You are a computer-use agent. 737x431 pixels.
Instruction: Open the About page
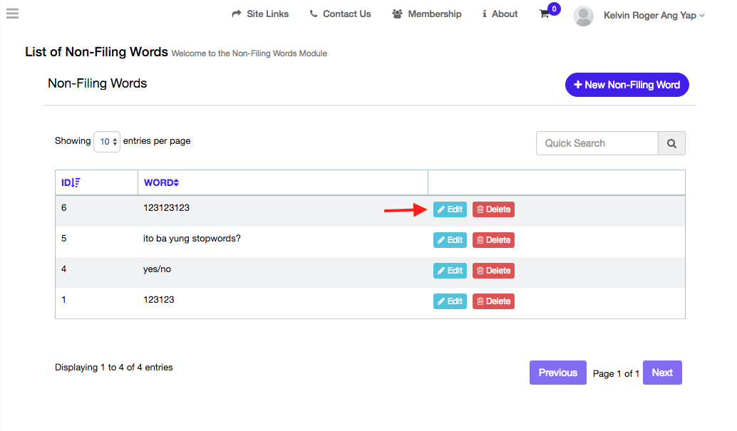point(500,14)
